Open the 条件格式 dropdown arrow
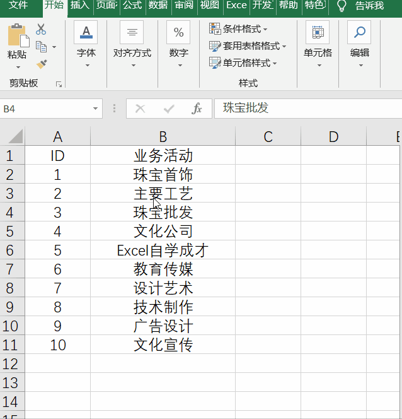This screenshot has height=419, width=402. (265, 29)
